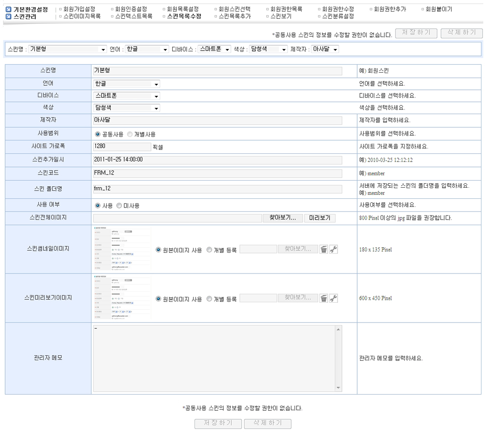Viewport: 485px width, 432px height.
Task: Choose 개별 등록 for 스킨썸네일이미지
Action: point(209,250)
